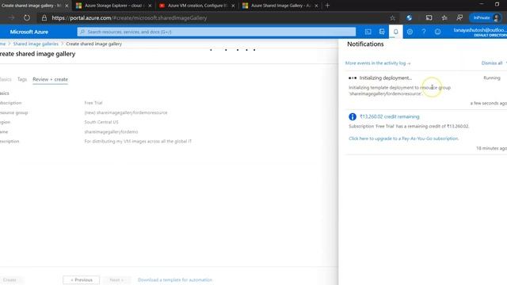Open the blue globe browser extension icon
This screenshot has width=507, height=285.
tap(410, 18)
